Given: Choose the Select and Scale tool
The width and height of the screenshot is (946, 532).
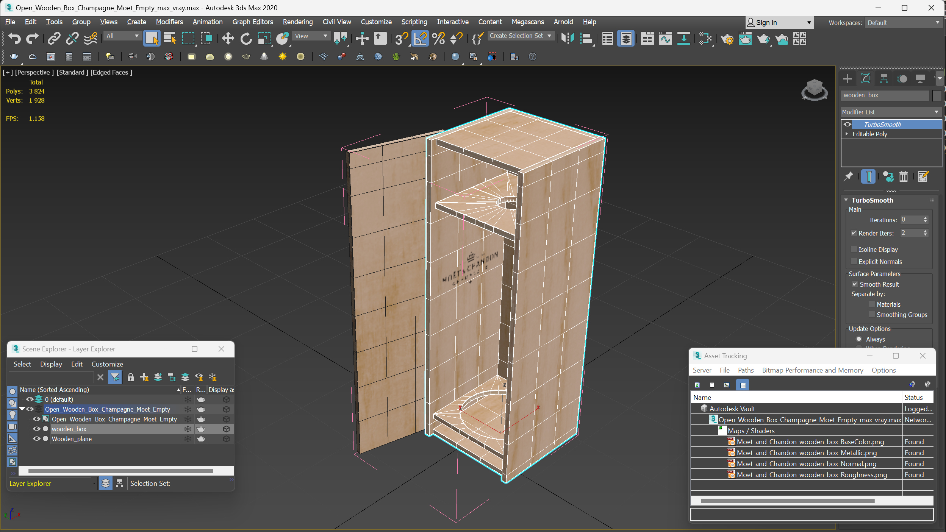Looking at the screenshot, I should click(x=264, y=38).
